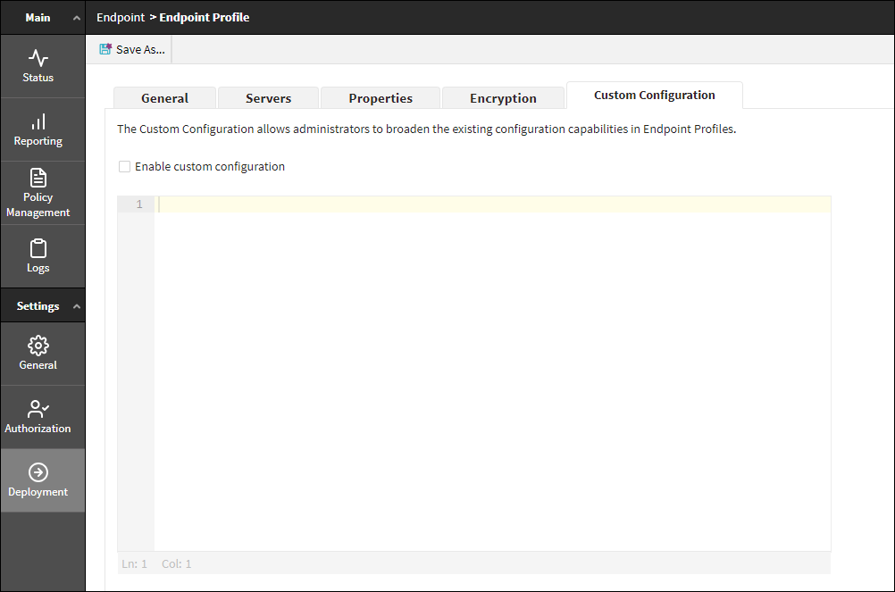The height and width of the screenshot is (592, 895).
Task: Collapse the Main sidebar section
Action: (77, 19)
